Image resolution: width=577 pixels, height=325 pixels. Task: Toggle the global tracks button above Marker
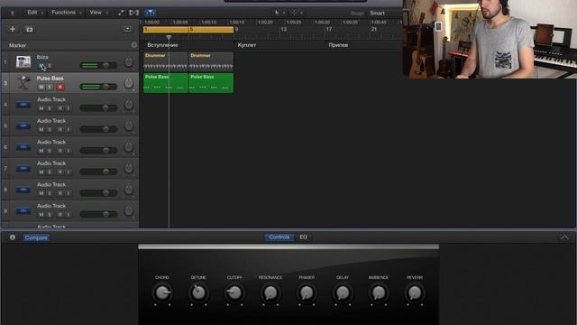point(127,29)
